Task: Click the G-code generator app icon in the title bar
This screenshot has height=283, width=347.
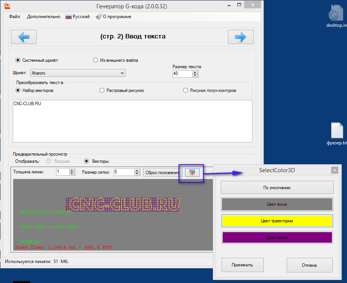Action: coord(7,6)
